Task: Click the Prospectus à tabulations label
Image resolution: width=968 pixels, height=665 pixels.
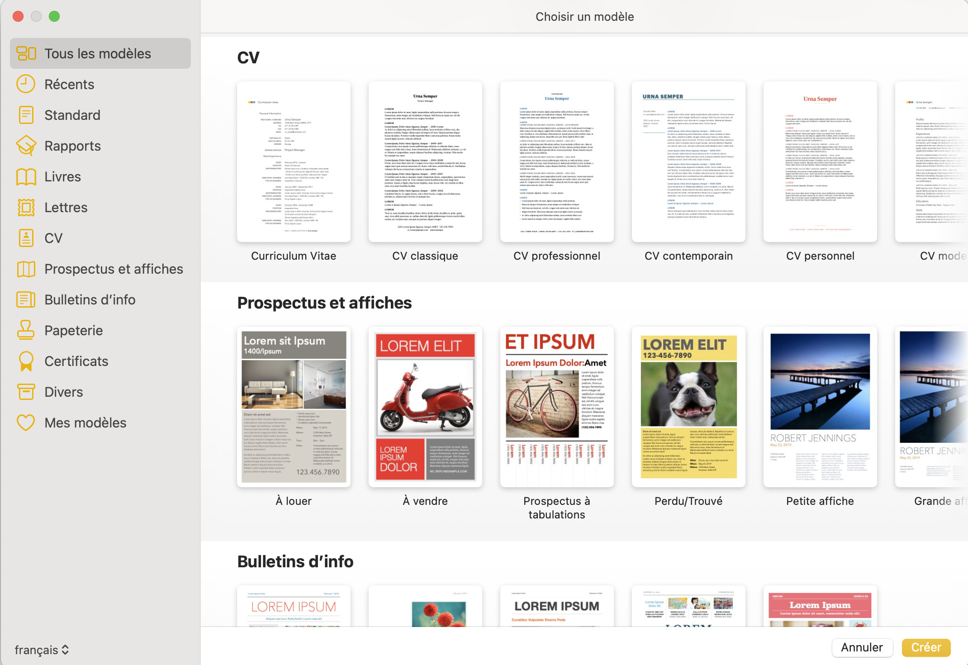Action: (557, 508)
